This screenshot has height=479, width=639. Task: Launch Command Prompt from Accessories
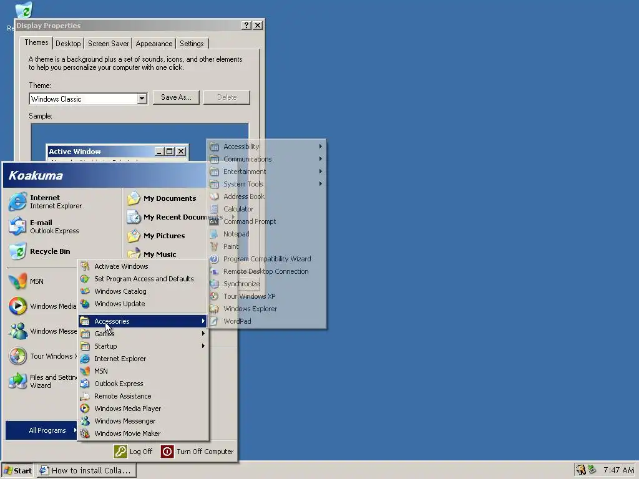[x=266, y=221]
